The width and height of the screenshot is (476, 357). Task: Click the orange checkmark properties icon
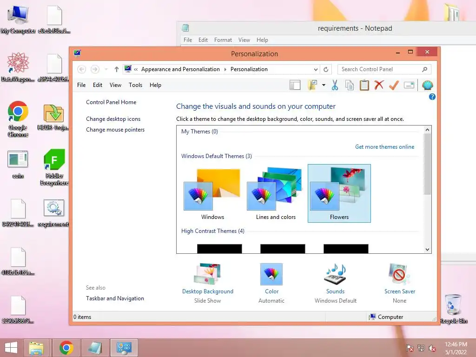pyautogui.click(x=394, y=86)
